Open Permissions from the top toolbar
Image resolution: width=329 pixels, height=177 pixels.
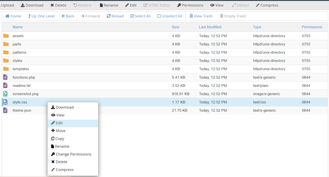click(x=190, y=5)
